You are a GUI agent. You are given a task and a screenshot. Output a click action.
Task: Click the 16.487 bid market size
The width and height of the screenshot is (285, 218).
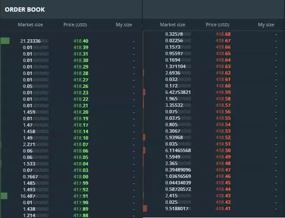pyautogui.click(x=32, y=196)
